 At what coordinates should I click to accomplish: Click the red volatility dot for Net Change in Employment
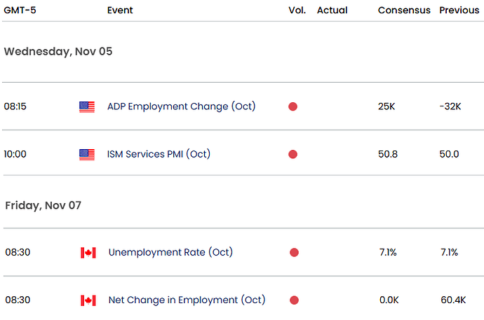(294, 300)
